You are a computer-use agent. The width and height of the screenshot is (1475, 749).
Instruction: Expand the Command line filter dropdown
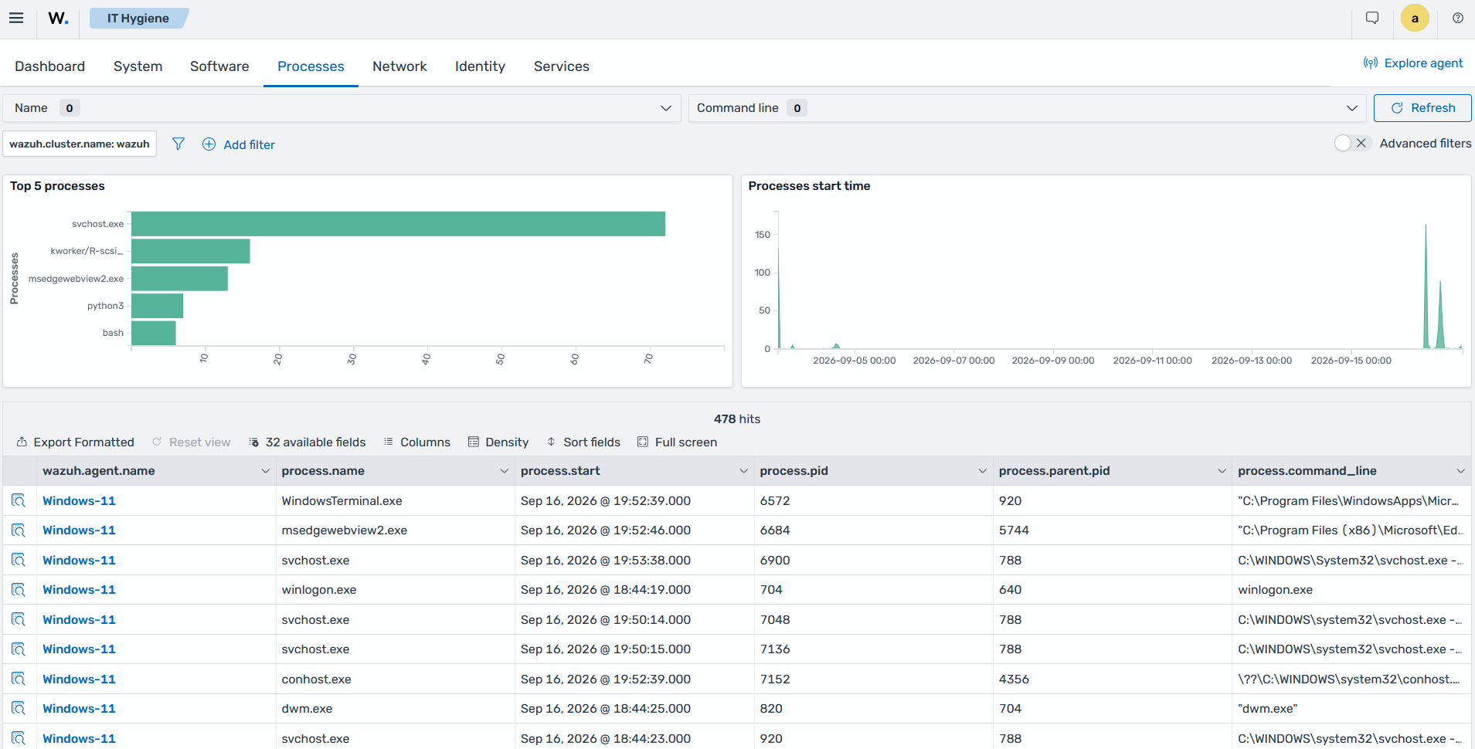click(x=1027, y=108)
